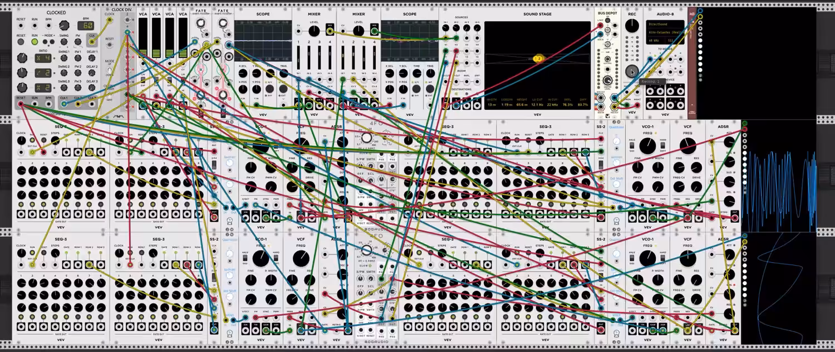
Task: Click the FREQ knob on middle-row right VCO-1
Action: (x=647, y=146)
